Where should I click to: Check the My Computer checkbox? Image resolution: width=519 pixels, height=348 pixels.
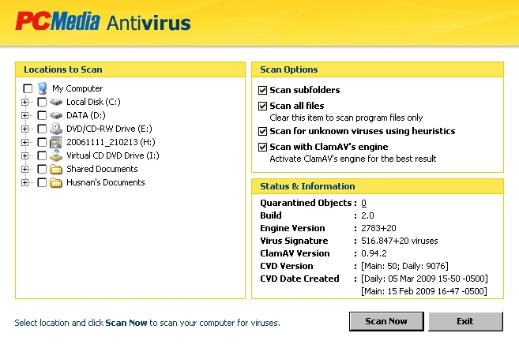click(28, 88)
